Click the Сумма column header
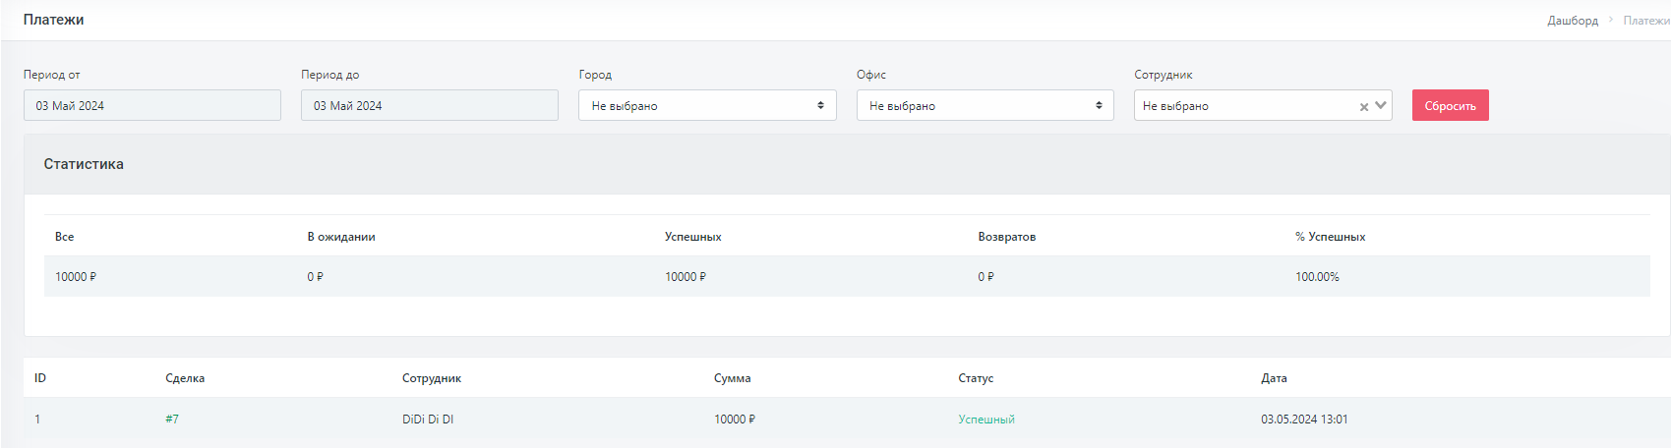 coord(733,378)
